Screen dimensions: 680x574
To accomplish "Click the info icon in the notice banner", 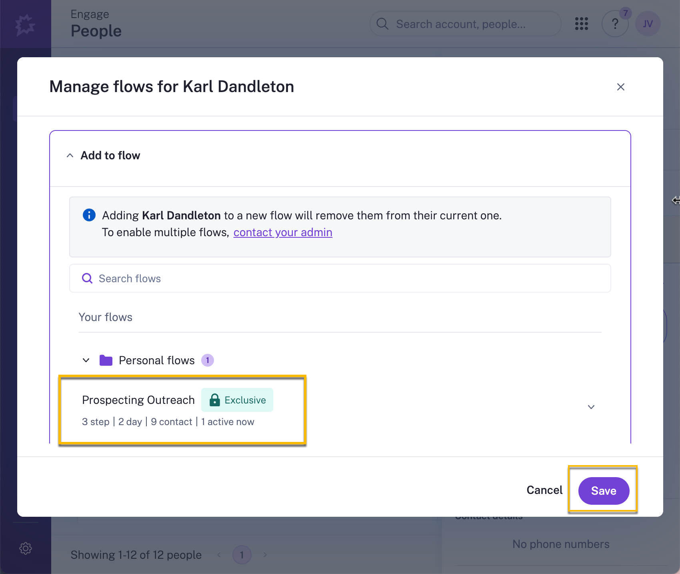I will pyautogui.click(x=89, y=215).
